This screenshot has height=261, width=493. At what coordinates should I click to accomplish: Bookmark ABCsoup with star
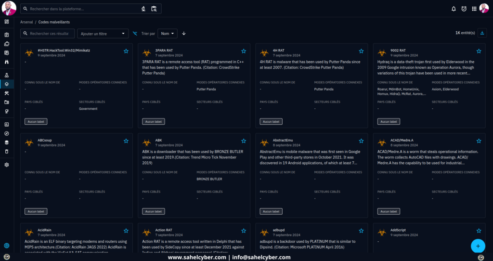pos(126,141)
